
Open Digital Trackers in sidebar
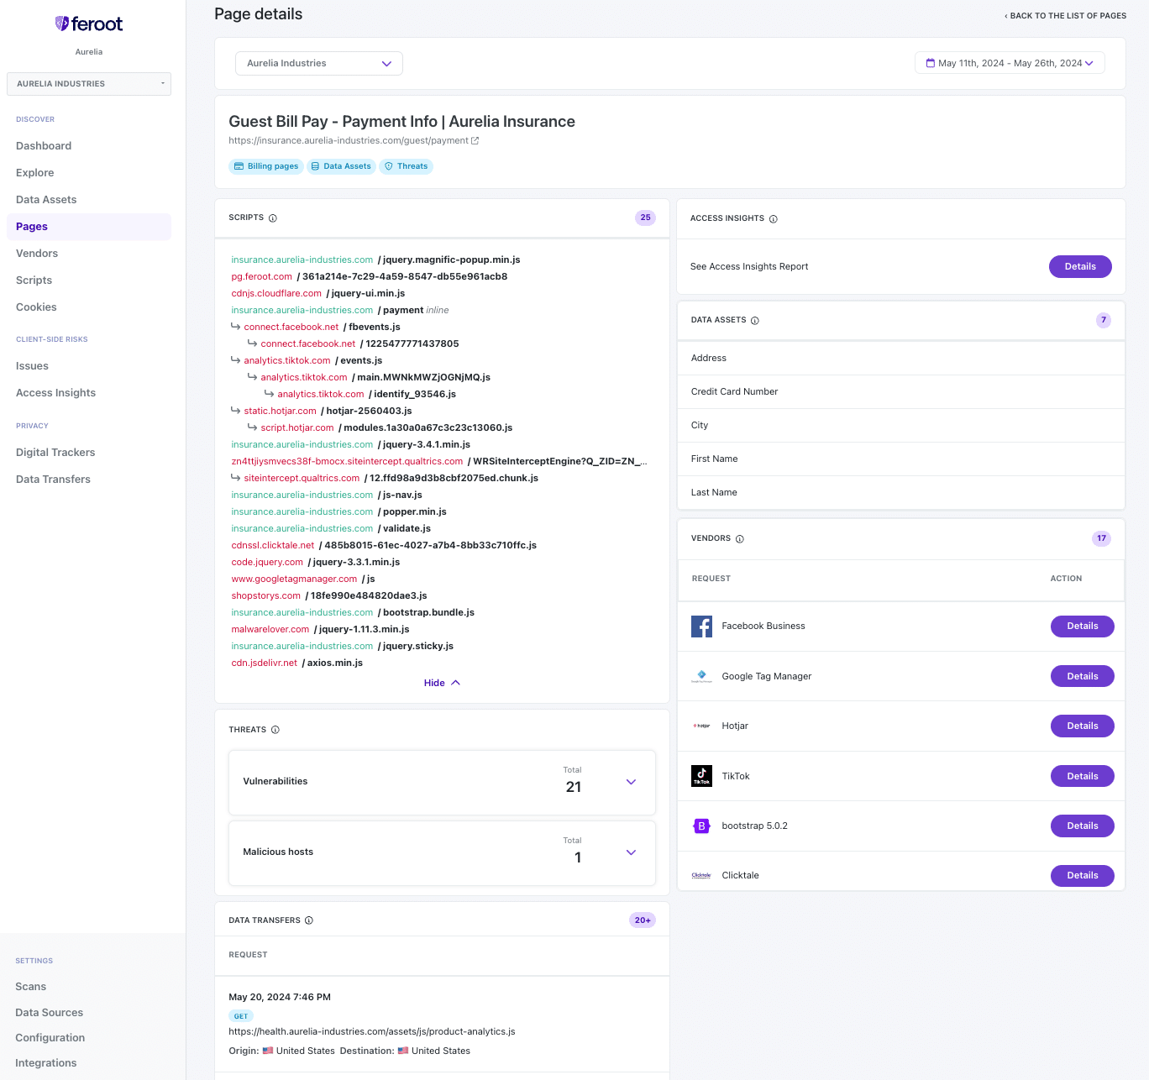55,453
